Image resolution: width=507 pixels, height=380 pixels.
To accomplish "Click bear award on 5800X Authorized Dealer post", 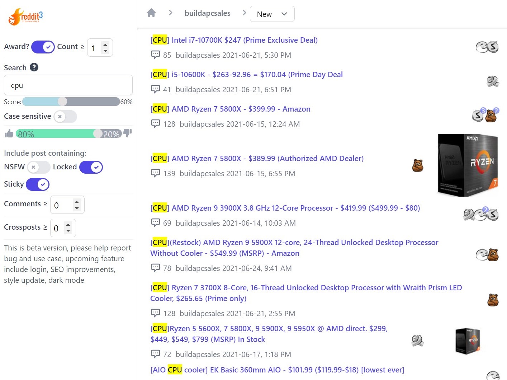I will pyautogui.click(x=417, y=165).
